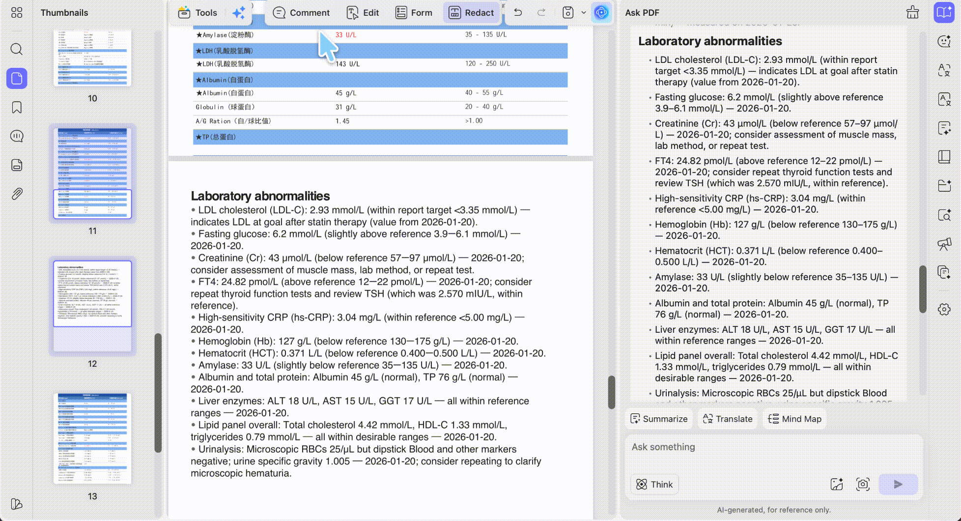
Task: Click the "1.45" A/G ratio value
Action: point(342,121)
